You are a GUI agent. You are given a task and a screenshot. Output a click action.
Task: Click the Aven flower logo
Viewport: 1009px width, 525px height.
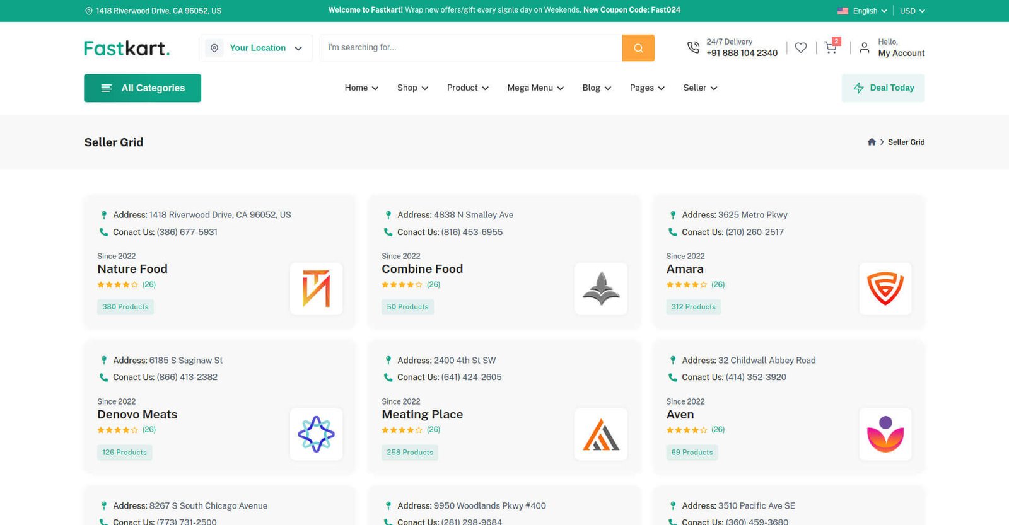click(885, 434)
